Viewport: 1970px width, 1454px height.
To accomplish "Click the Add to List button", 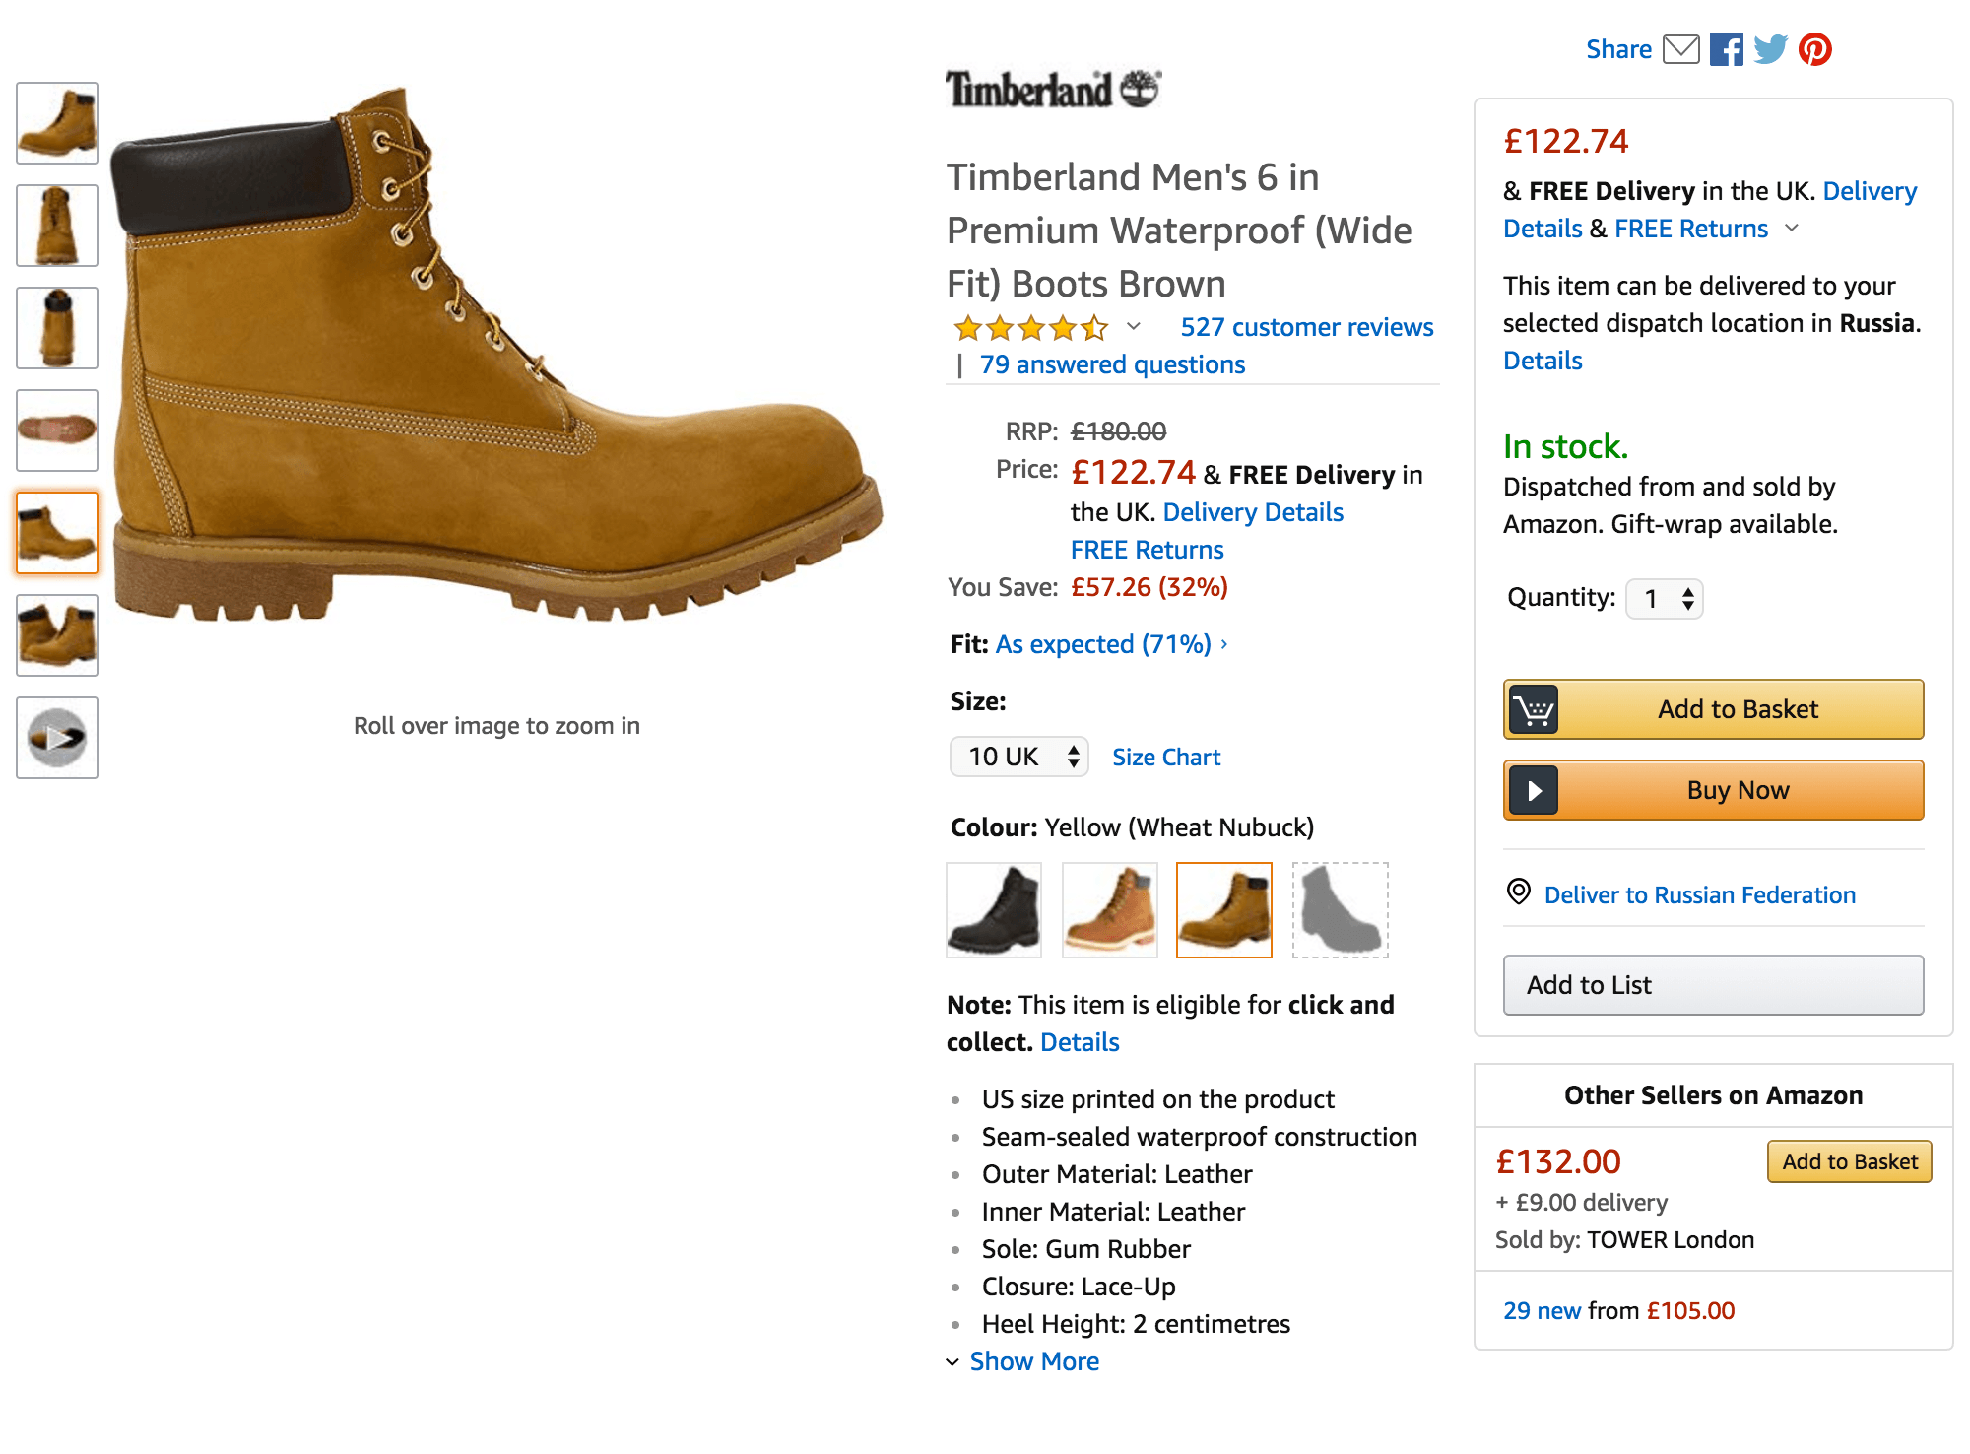I will point(1713,985).
